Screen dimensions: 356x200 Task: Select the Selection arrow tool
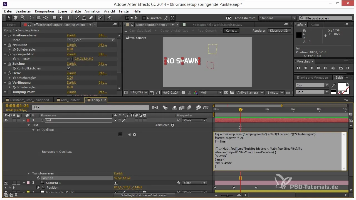9,18
